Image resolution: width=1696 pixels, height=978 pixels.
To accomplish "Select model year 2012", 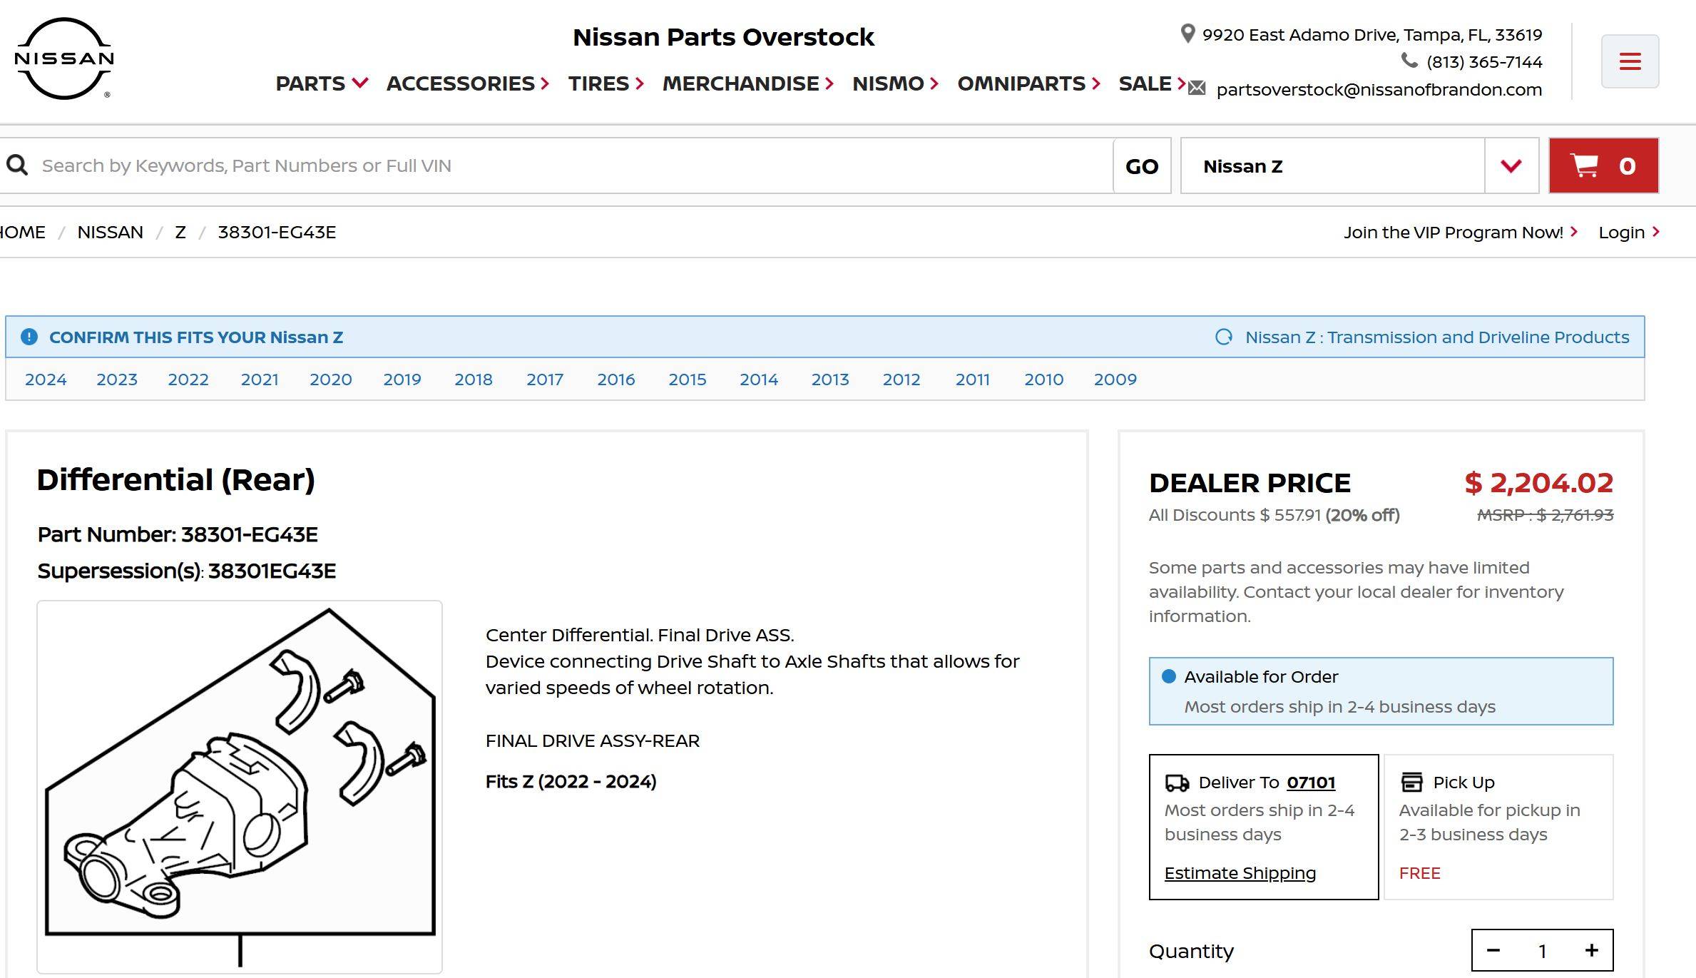I will 901,379.
